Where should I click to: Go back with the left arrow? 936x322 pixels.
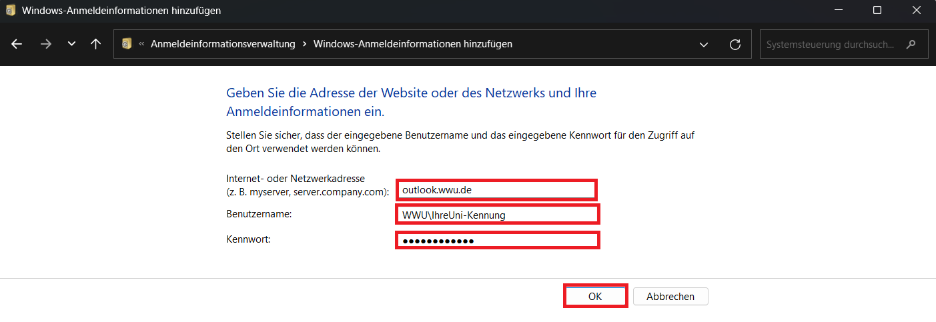tap(17, 44)
